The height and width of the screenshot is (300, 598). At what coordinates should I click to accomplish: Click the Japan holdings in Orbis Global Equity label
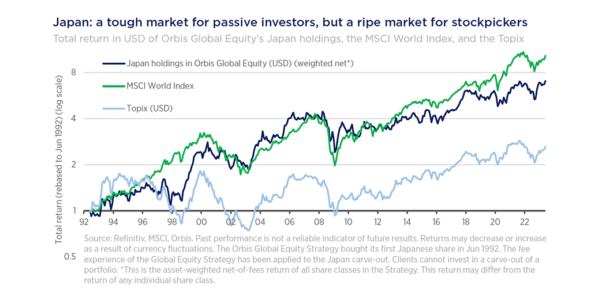[240, 63]
